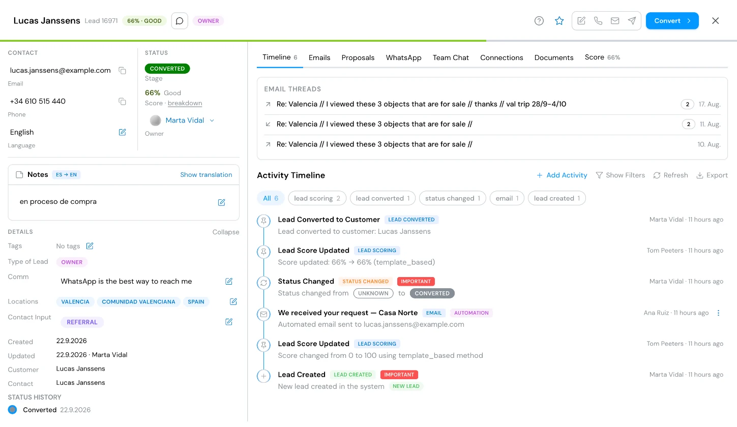737x427 pixels.
Task: Edit the note 'en proceso de compra'
Action: tap(221, 202)
